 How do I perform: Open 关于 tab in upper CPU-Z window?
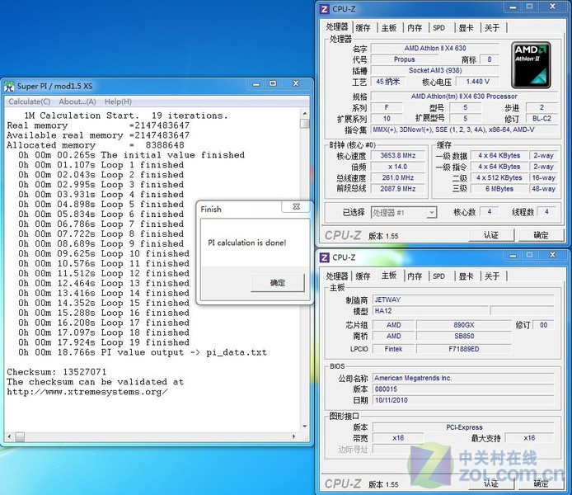(x=492, y=28)
